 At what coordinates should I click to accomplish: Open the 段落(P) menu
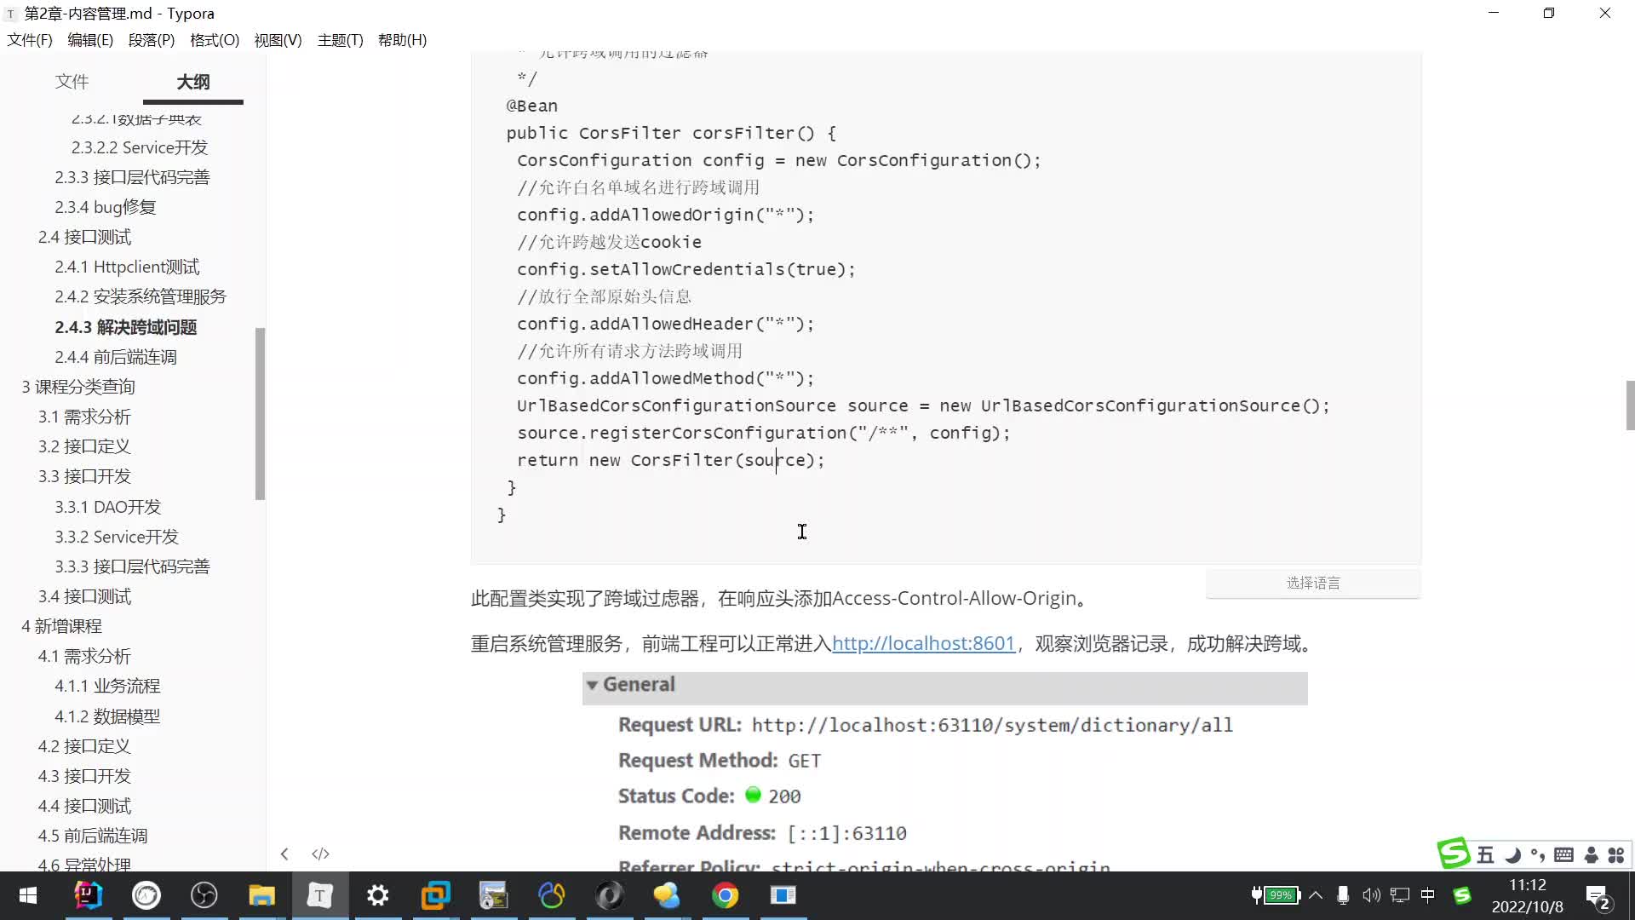point(152,40)
